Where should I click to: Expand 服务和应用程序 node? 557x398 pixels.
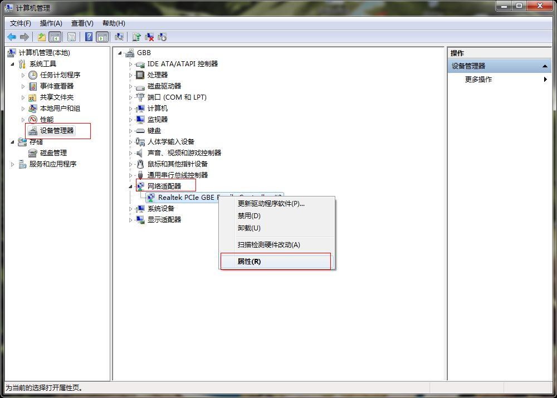coord(13,164)
